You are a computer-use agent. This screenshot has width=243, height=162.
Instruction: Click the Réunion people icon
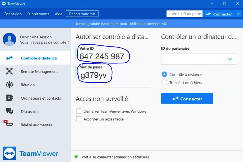pos(9,85)
